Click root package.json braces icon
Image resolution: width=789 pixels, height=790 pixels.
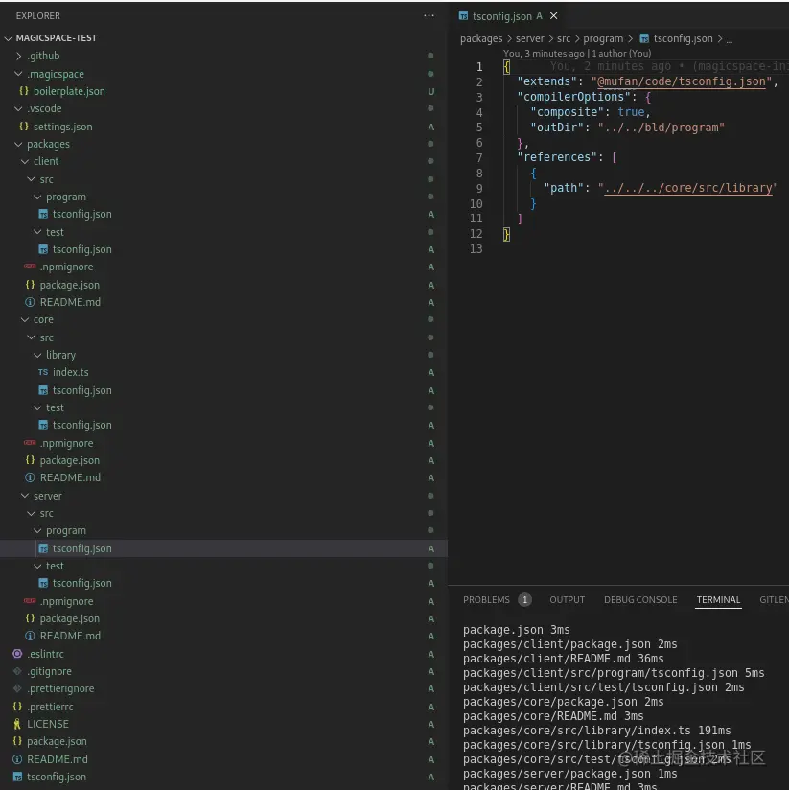click(17, 741)
